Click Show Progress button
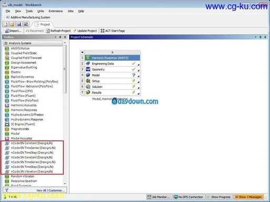The height and width of the screenshot is (202, 270). click(x=219, y=197)
